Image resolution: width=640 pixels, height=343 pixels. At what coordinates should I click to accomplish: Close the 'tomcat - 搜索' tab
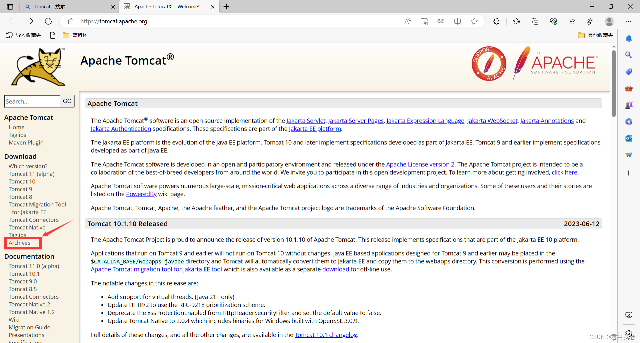coord(113,7)
